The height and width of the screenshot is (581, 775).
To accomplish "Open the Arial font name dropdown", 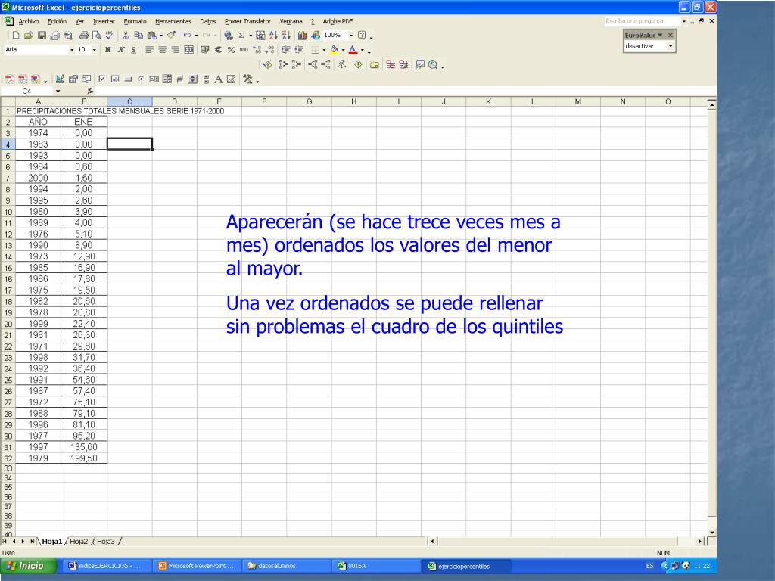I will point(72,50).
